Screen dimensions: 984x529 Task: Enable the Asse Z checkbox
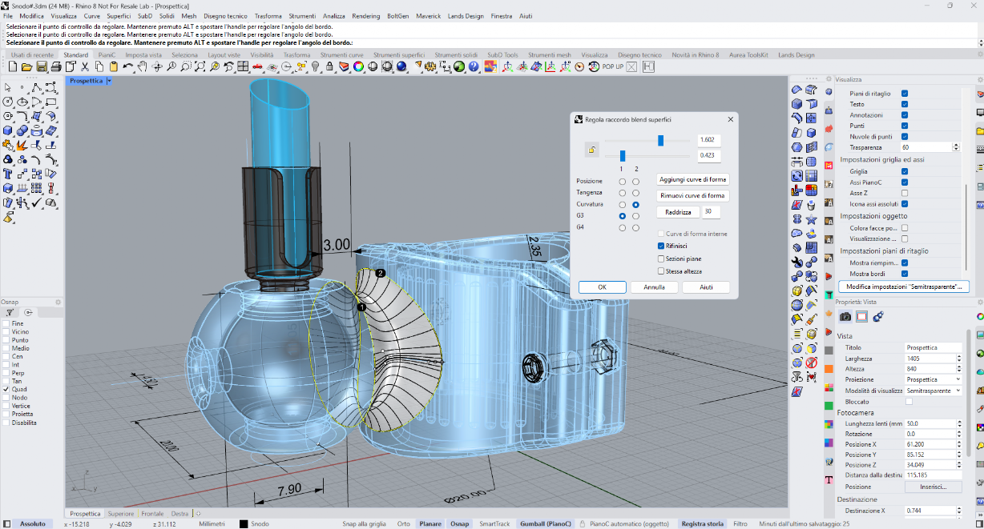(x=905, y=193)
